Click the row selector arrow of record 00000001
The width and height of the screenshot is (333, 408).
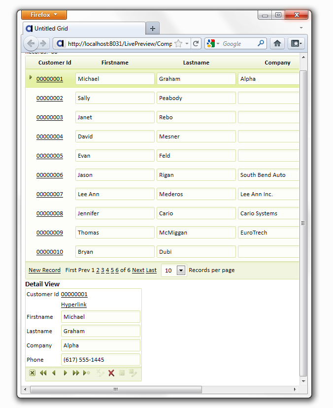tap(31, 77)
